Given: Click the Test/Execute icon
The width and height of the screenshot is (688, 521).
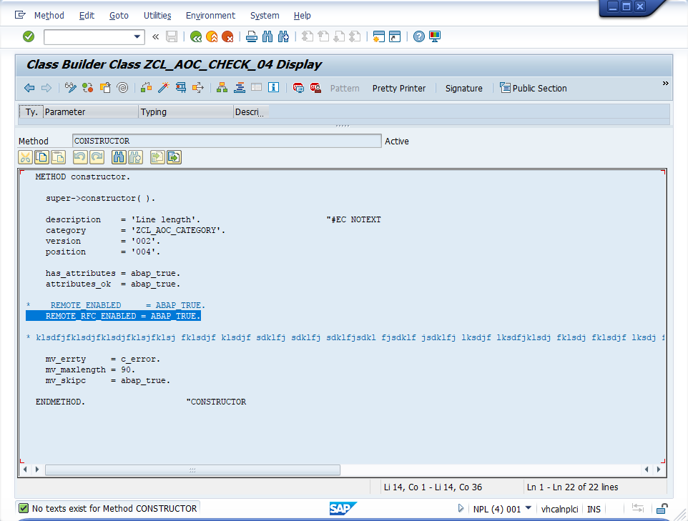Looking at the screenshot, I should coord(181,88).
